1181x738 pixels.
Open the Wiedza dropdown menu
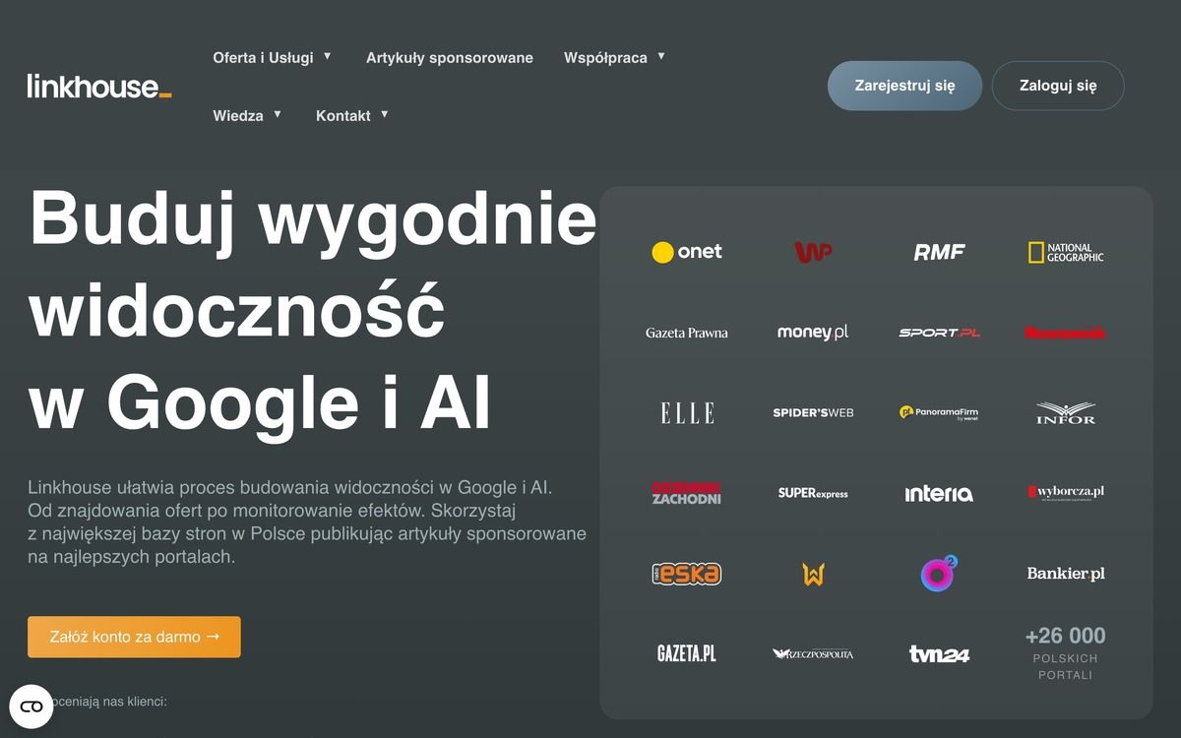247,115
